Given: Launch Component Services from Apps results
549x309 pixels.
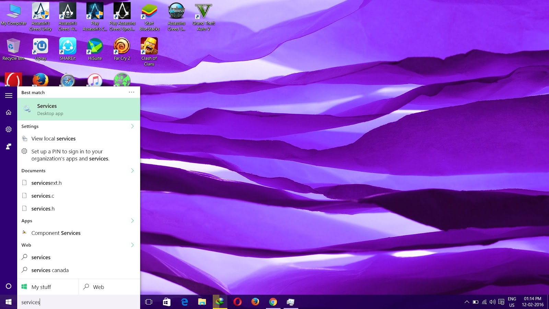Looking at the screenshot, I should 79,233.
